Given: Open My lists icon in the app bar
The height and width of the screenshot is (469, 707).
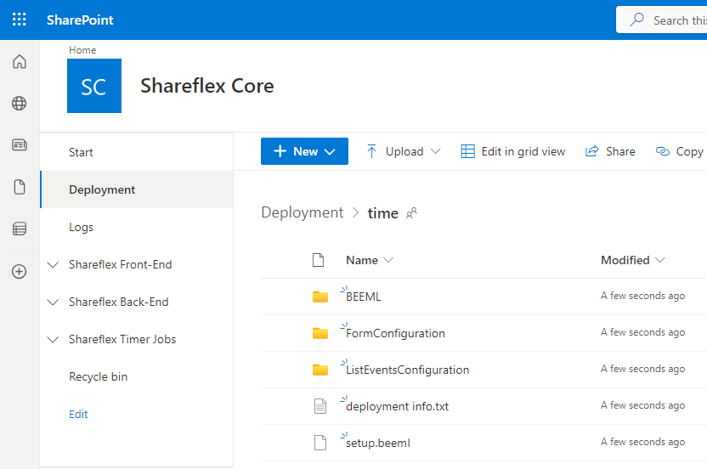Looking at the screenshot, I should coord(19,229).
